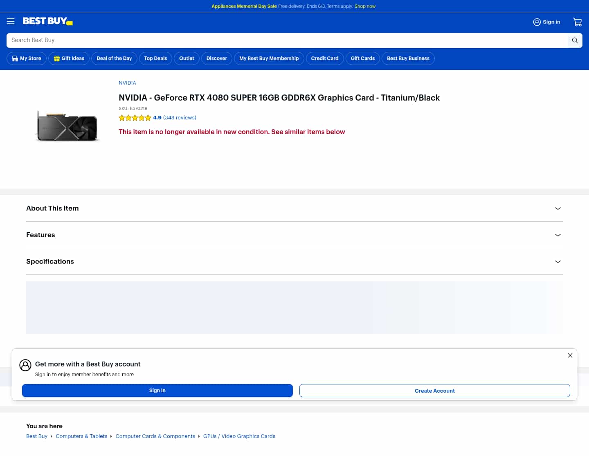Click the blue Sign In button

157,391
